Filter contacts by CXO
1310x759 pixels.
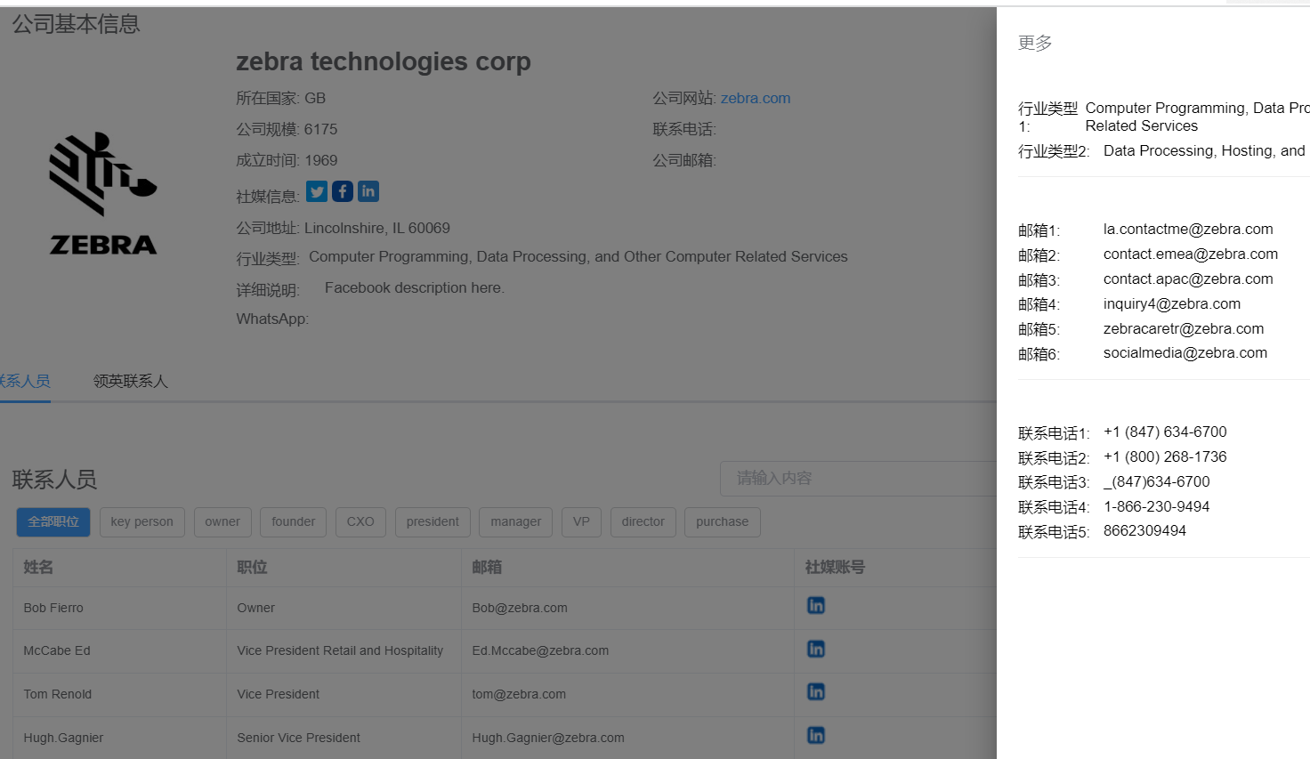pos(360,522)
